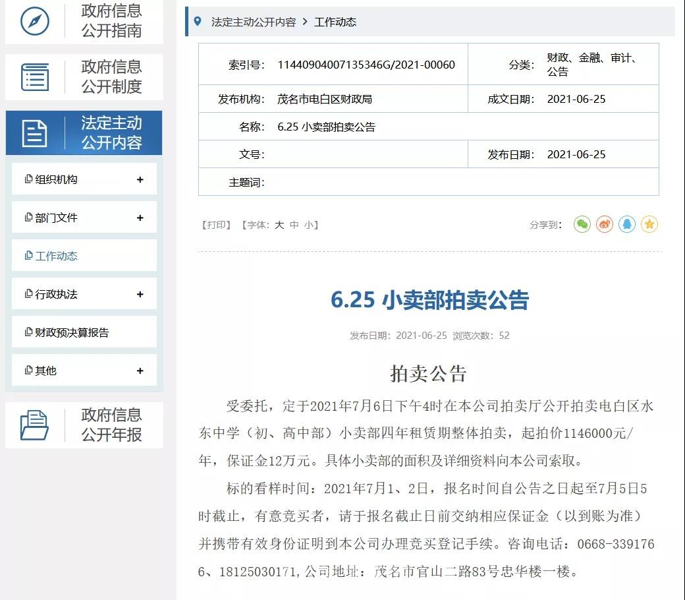
Task: Click the 拍卖公告 article subtitle
Action: click(x=429, y=374)
